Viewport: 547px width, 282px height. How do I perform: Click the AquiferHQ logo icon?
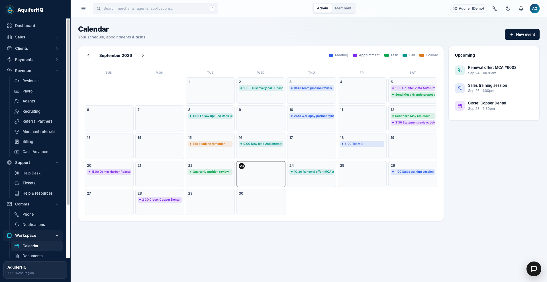10,10
